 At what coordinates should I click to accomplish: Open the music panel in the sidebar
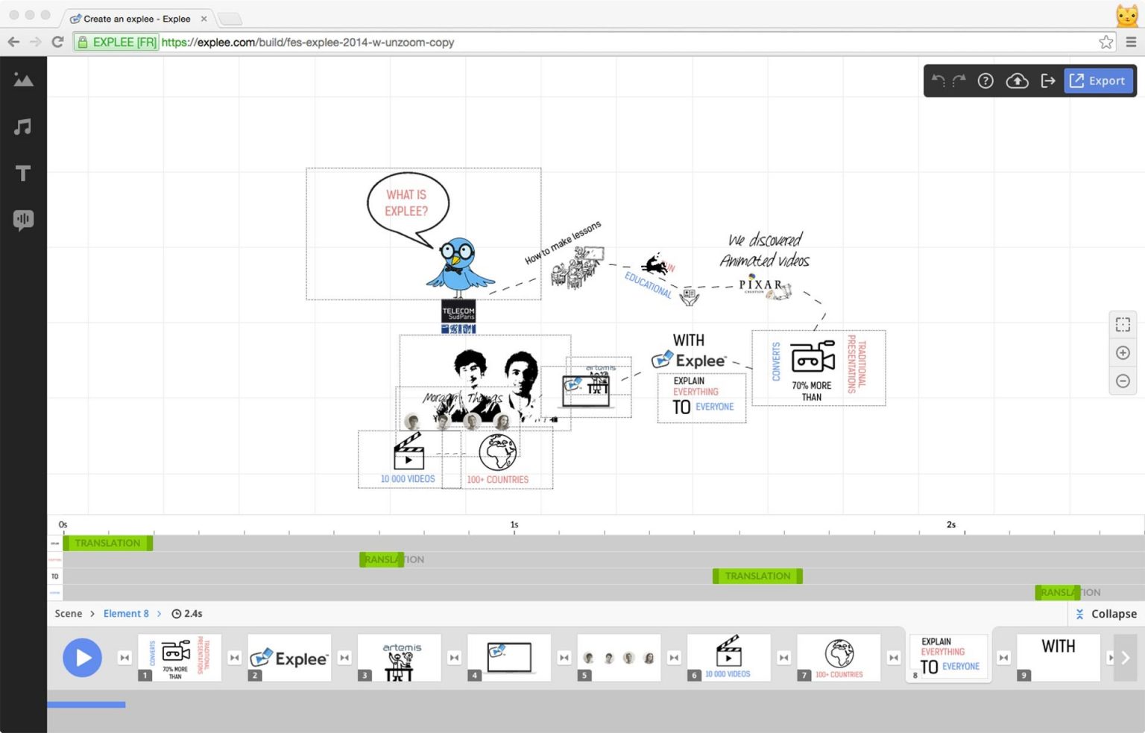pos(23,127)
